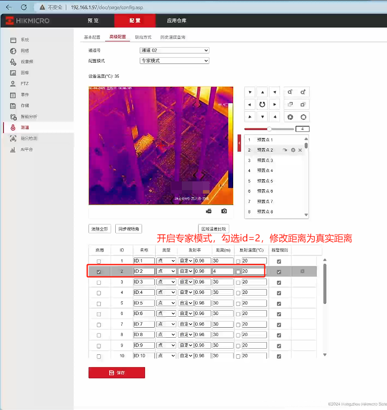
Task: Expand the 配置模式 dropdown
Action: click(x=174, y=61)
